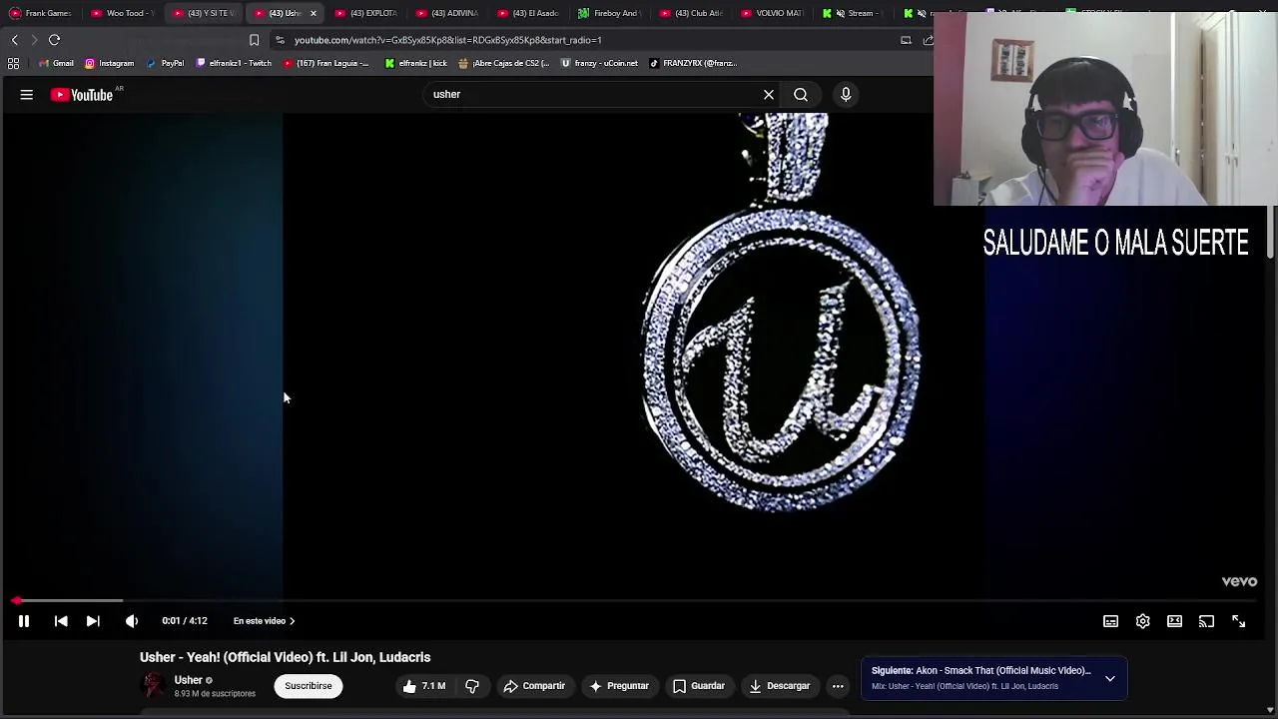Viewport: 1278px width, 719px height.
Task: Clear the 'usher' search text with X
Action: click(x=769, y=95)
